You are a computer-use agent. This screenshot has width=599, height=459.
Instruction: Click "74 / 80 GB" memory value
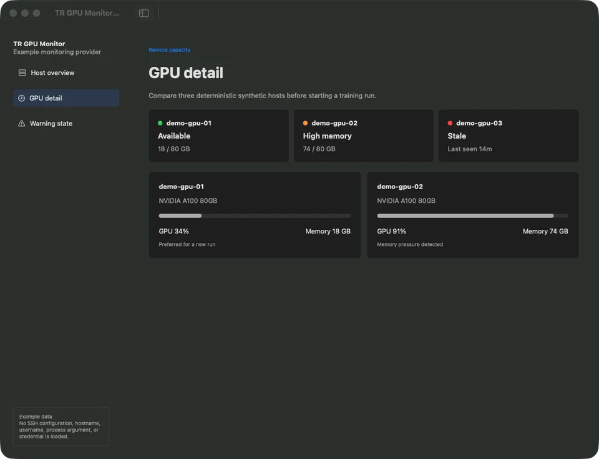click(x=319, y=149)
